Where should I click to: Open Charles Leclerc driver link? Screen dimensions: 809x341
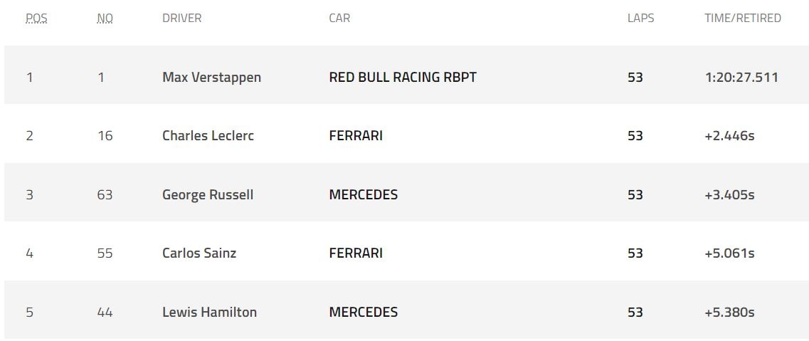pos(208,135)
